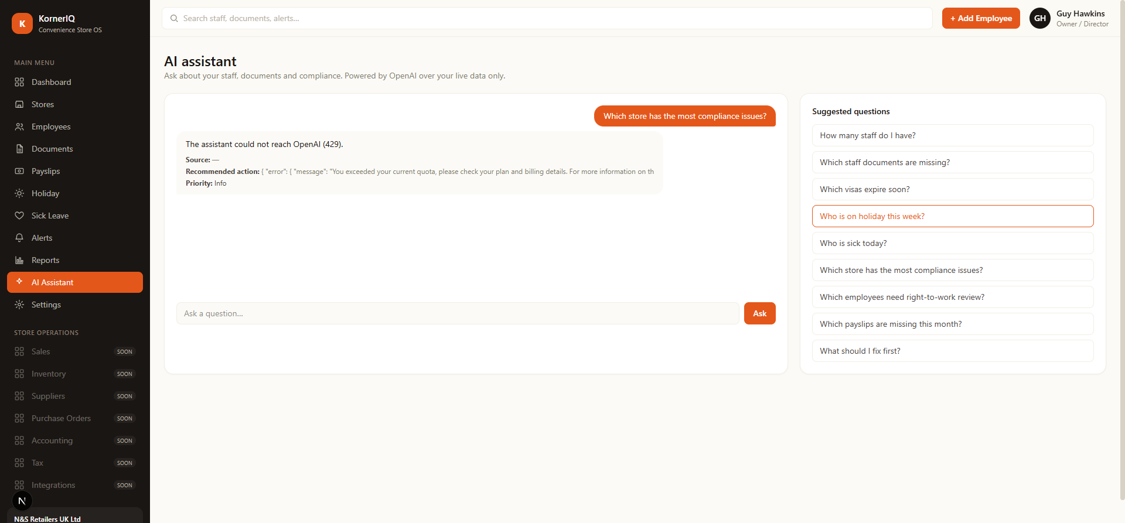This screenshot has width=1125, height=523.
Task: Open Documents using its file icon
Action: click(x=19, y=149)
